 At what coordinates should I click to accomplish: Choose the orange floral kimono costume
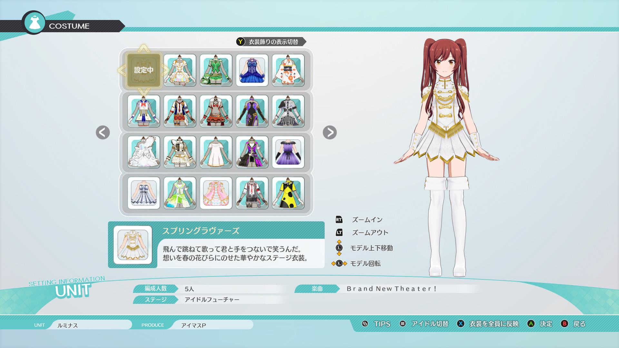pos(288,70)
